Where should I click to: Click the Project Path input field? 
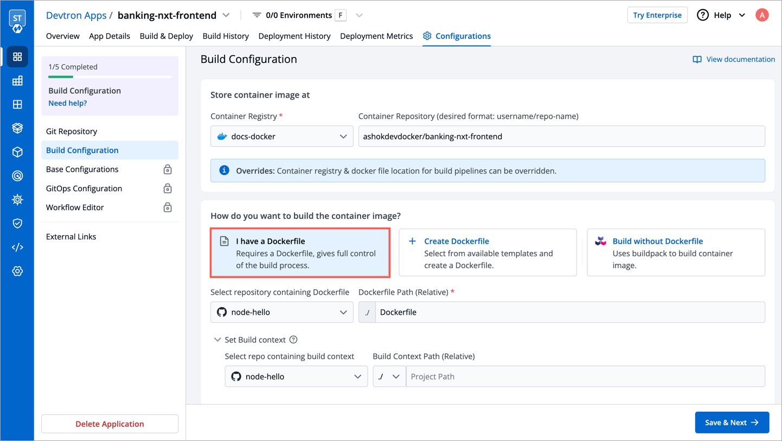tap(585, 377)
